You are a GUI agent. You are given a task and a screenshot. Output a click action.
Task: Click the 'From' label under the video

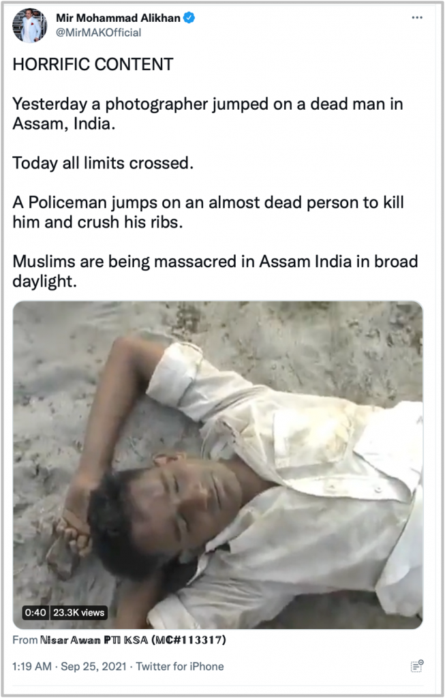point(25,639)
